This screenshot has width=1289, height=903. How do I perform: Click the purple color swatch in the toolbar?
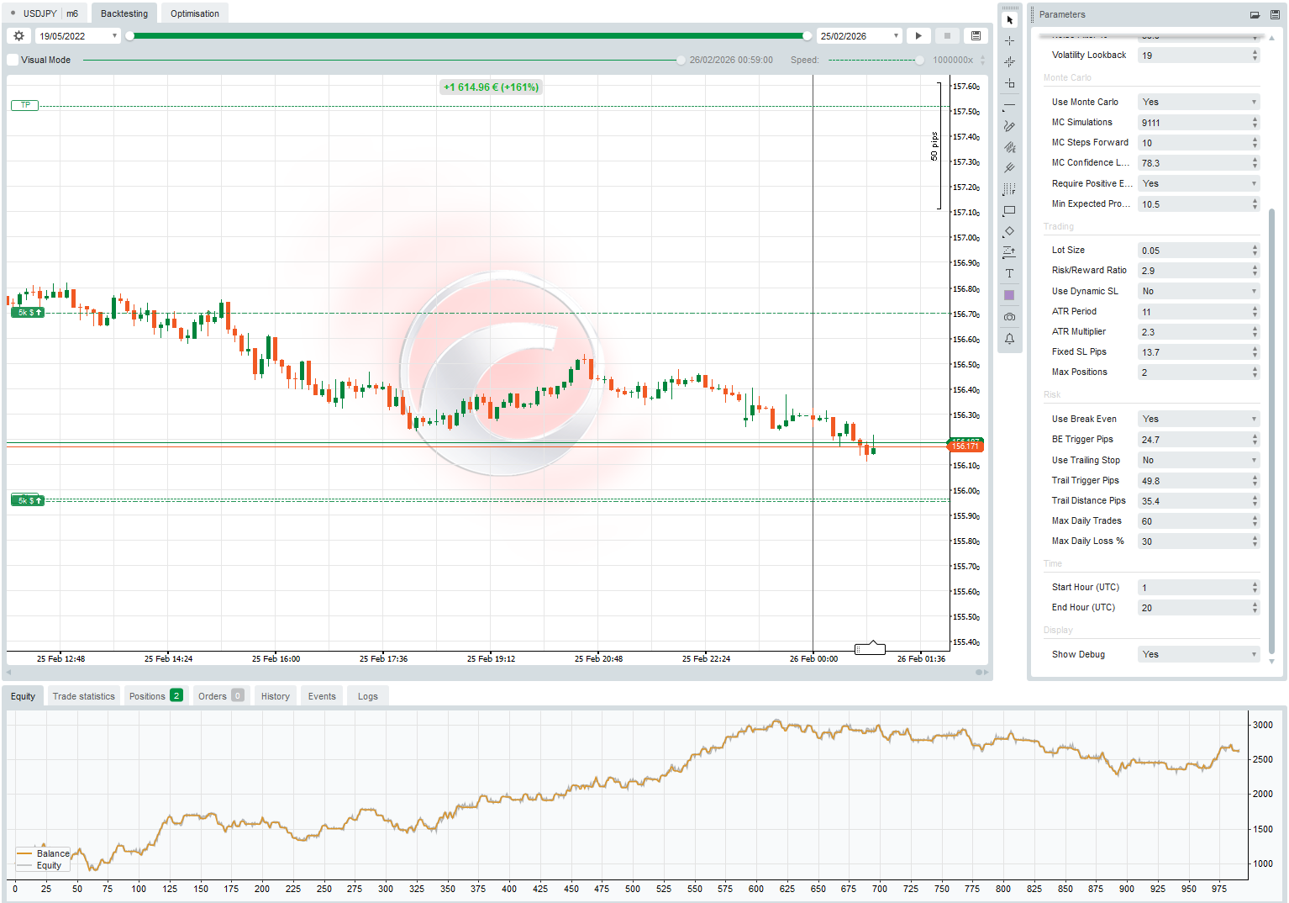(1010, 294)
